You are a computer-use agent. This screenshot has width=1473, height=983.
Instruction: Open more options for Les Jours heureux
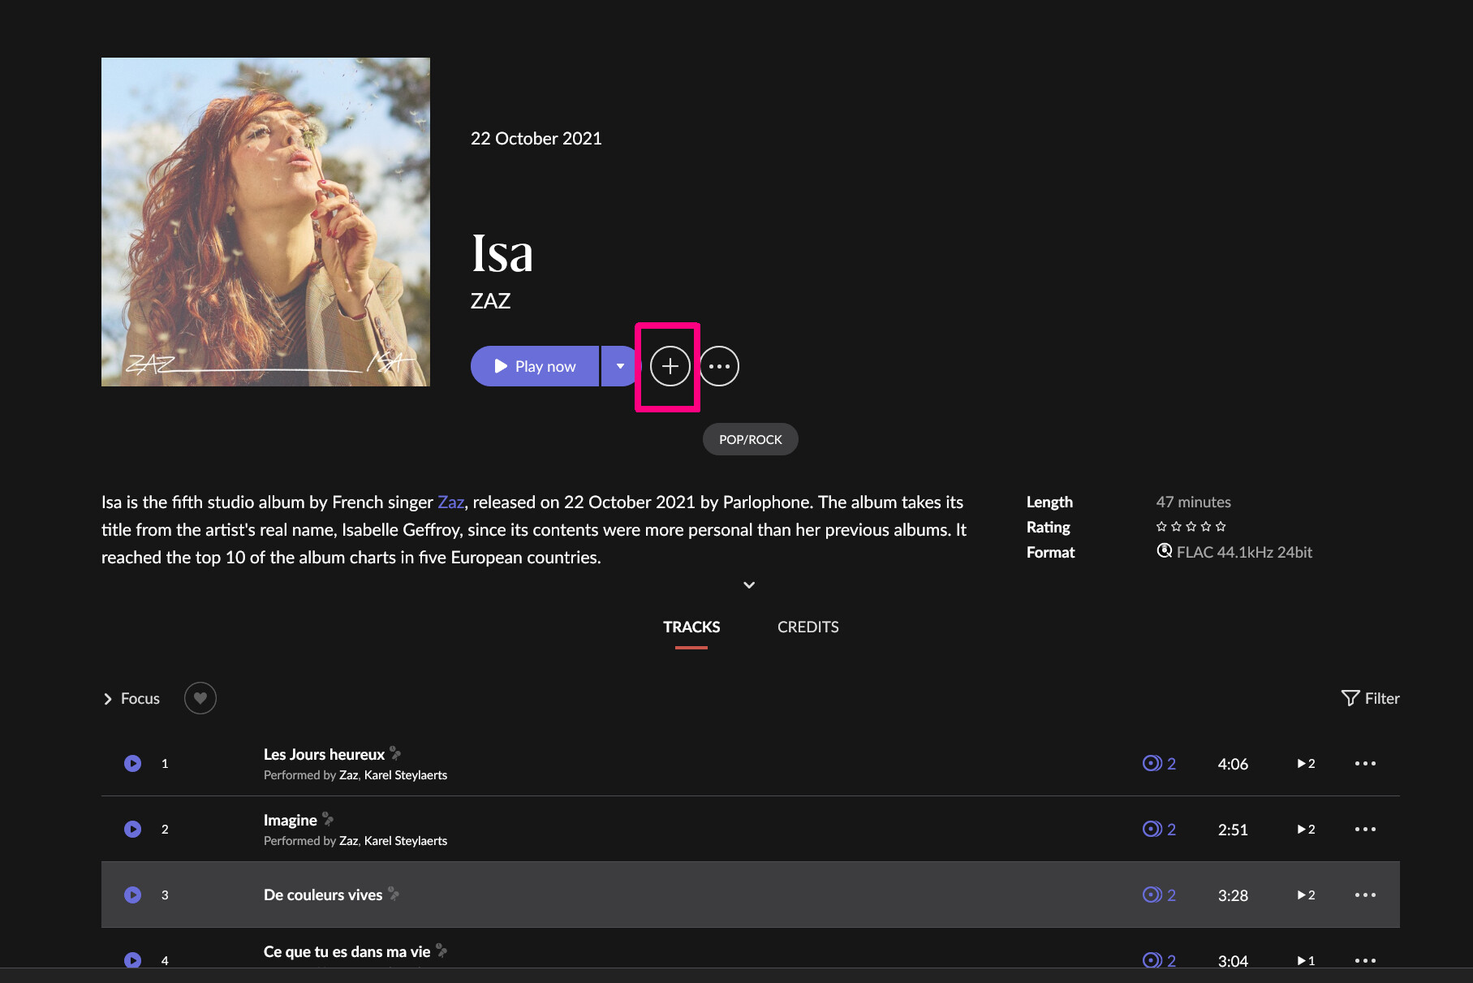[1365, 764]
